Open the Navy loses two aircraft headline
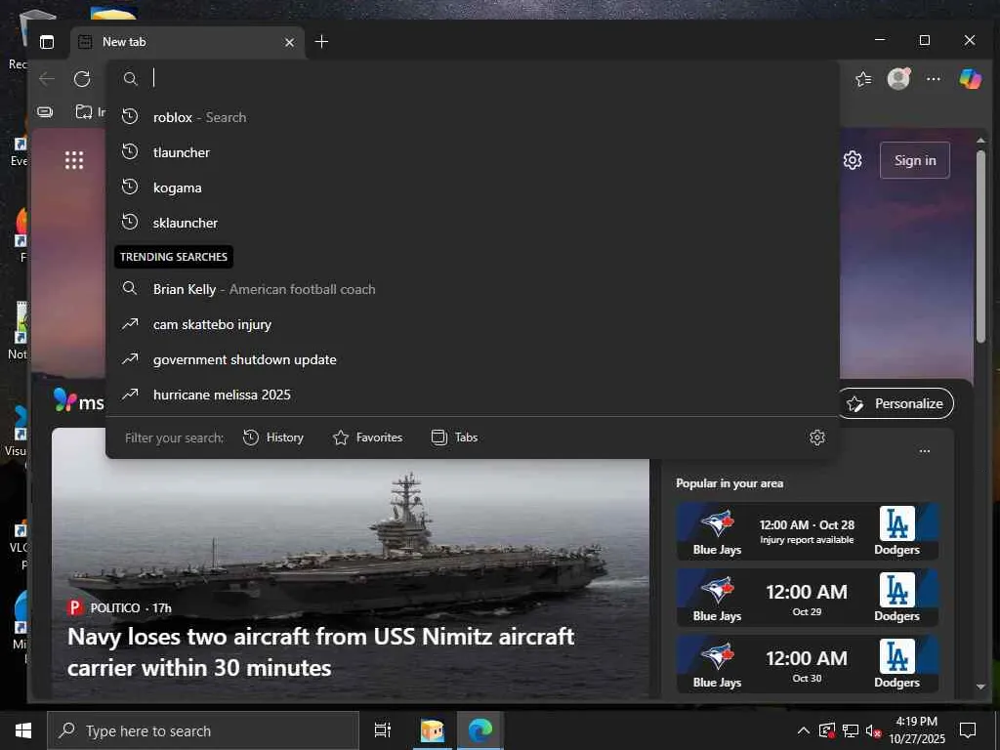 point(320,651)
